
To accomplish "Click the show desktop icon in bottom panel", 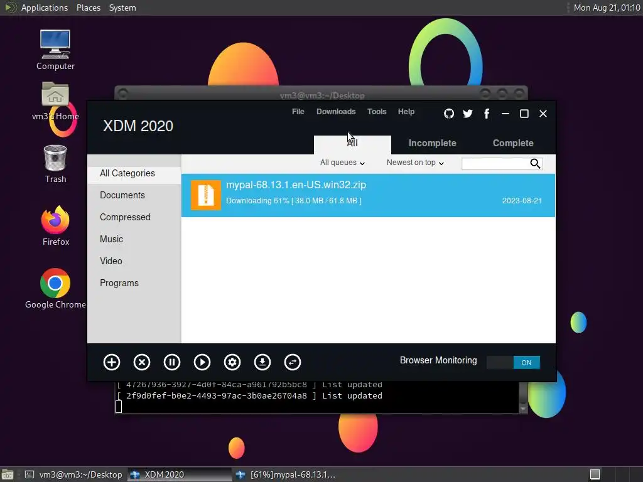I will 8,474.
